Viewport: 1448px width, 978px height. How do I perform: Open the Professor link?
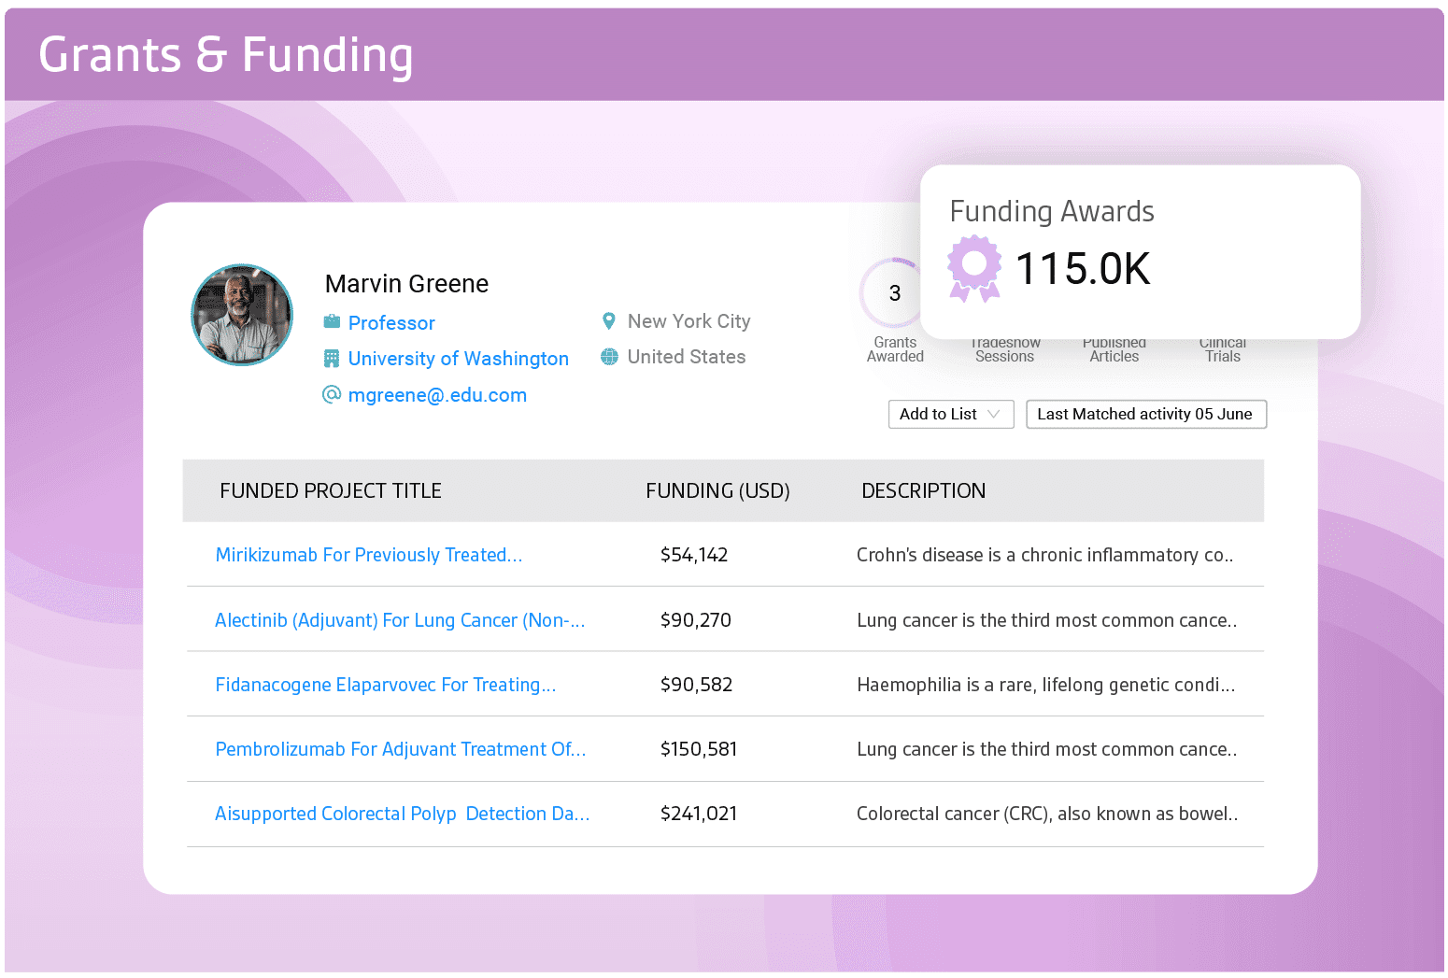(x=391, y=323)
